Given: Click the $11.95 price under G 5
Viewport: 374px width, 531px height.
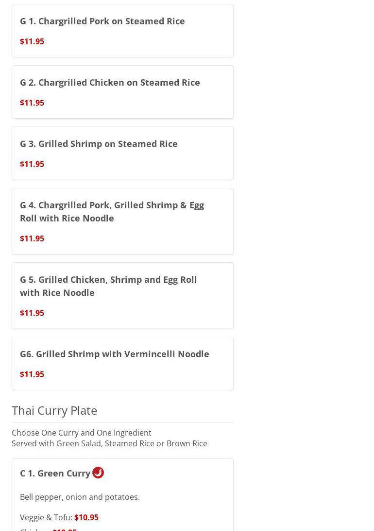Looking at the screenshot, I should pyautogui.click(x=32, y=313).
